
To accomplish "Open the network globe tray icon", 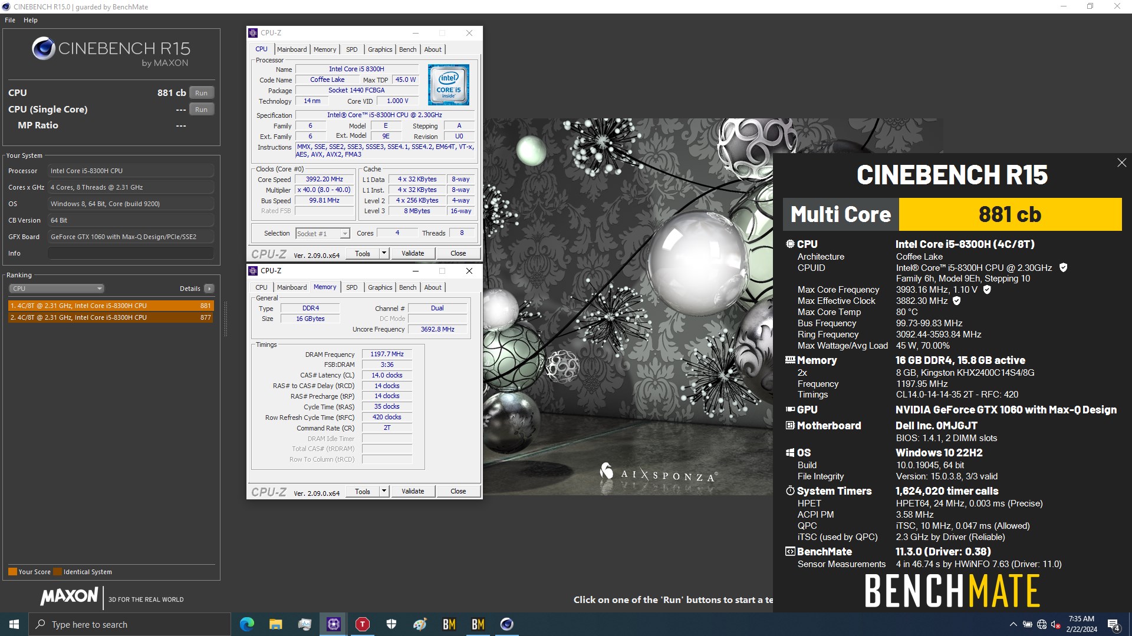I will click(x=1042, y=624).
